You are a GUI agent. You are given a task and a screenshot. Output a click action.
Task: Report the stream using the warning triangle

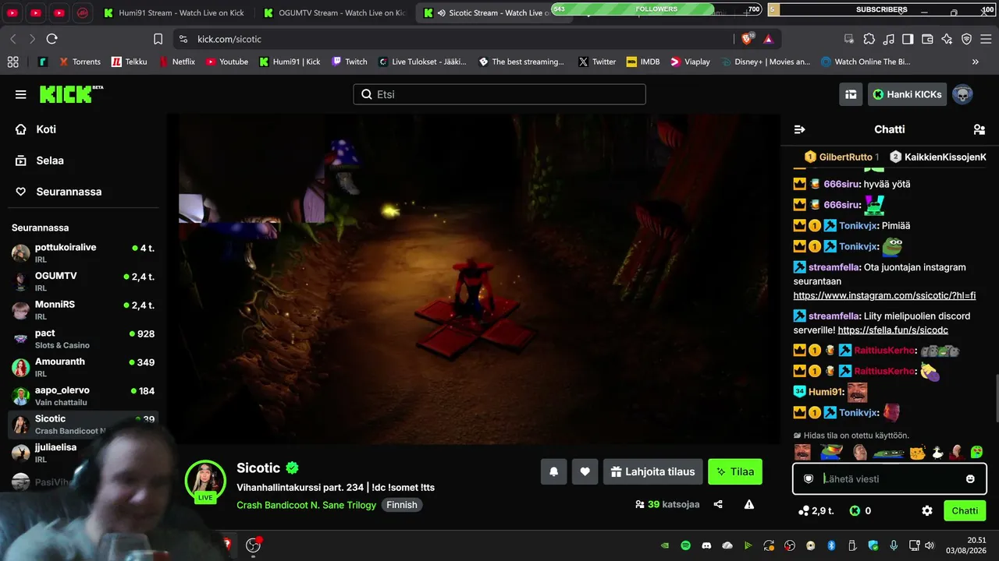click(749, 504)
